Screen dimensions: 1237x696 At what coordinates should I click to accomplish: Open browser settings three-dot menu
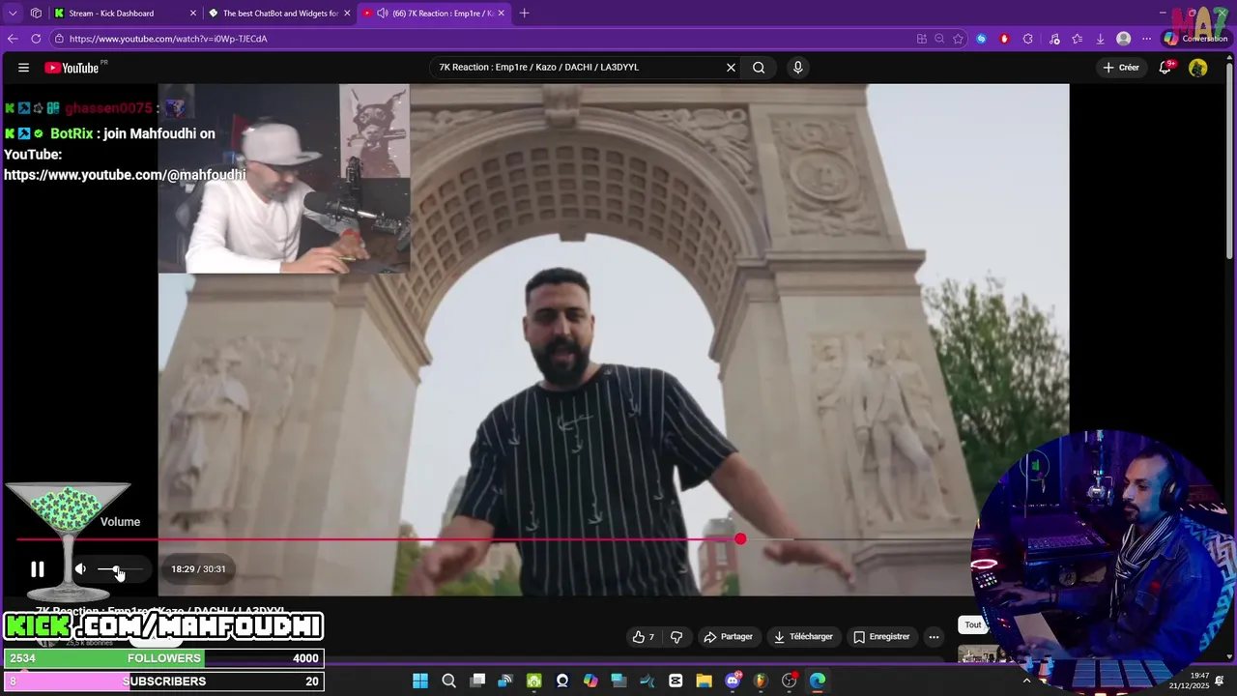coord(1147,39)
